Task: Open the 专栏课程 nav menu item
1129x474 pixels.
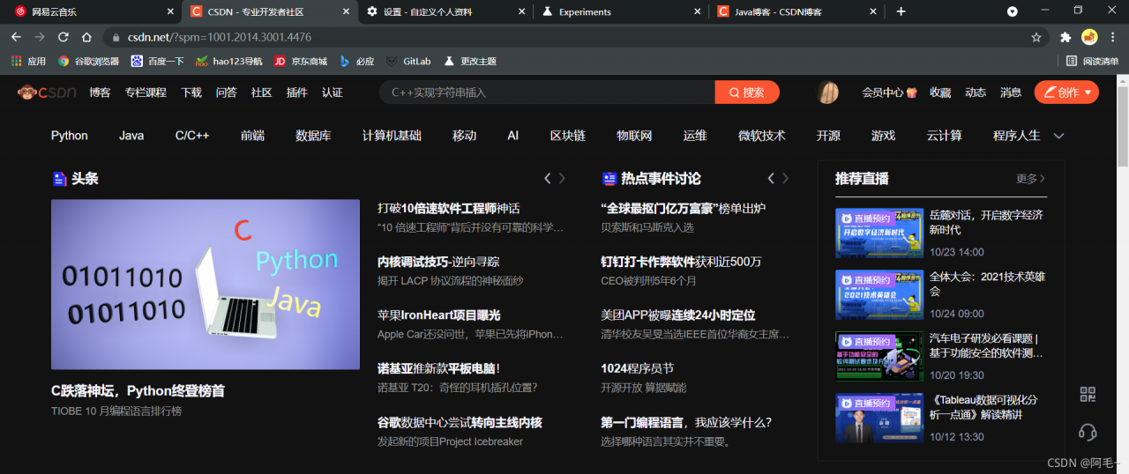Action: point(146,92)
